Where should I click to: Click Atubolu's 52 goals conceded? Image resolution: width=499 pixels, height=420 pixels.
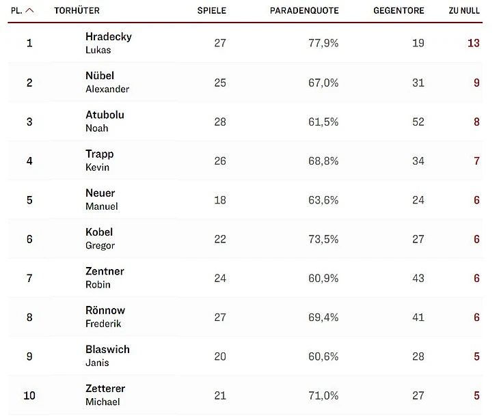pos(418,122)
